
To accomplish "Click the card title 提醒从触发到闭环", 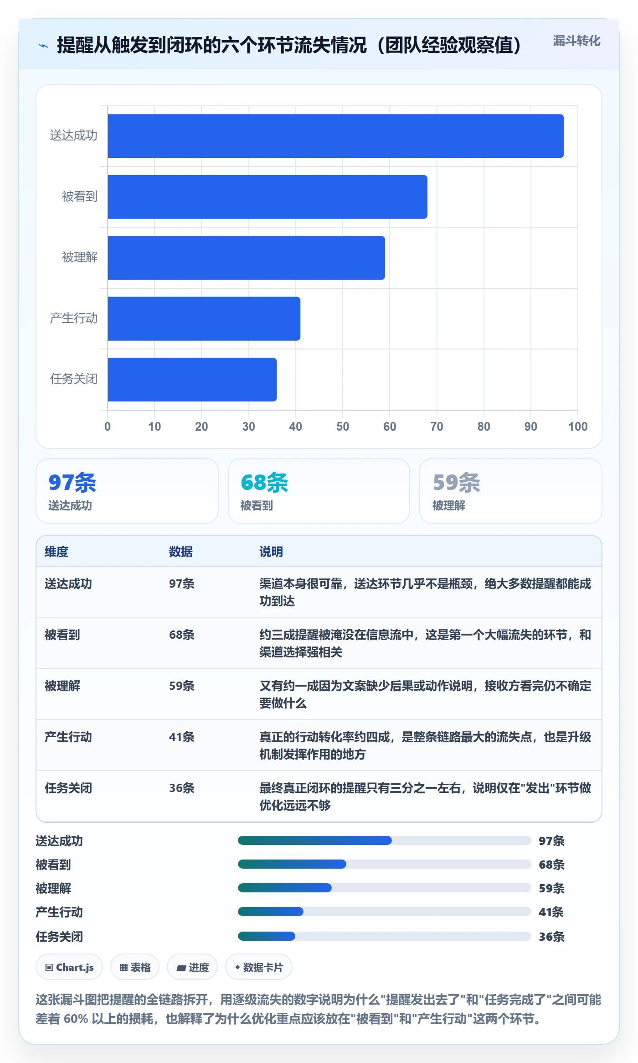I will (x=289, y=45).
